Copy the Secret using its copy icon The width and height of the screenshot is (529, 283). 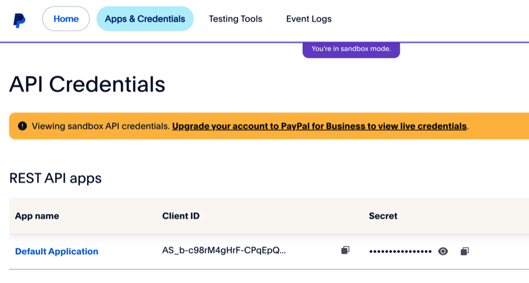coord(464,251)
